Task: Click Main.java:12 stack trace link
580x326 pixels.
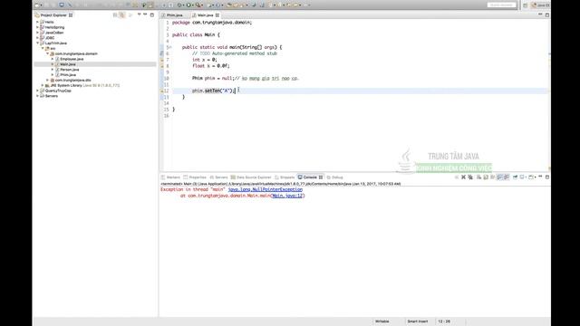Action: [x=287, y=196]
